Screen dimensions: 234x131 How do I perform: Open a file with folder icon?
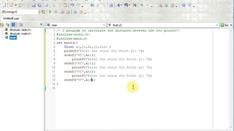11,5
